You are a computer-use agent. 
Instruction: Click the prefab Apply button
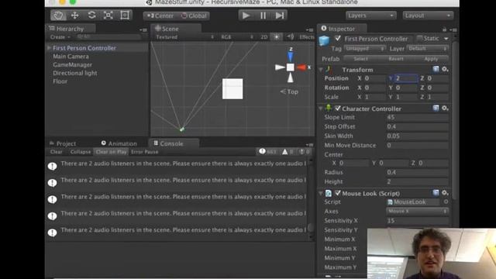[431, 59]
